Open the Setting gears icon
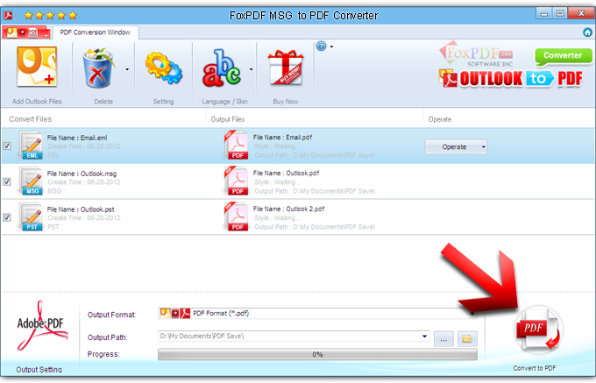Image resolution: width=596 pixels, height=383 pixels. 163,68
